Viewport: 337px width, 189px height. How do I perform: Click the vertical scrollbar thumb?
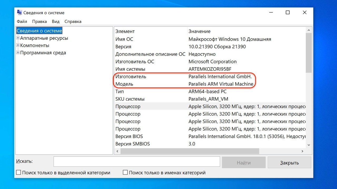[x=309, y=53]
